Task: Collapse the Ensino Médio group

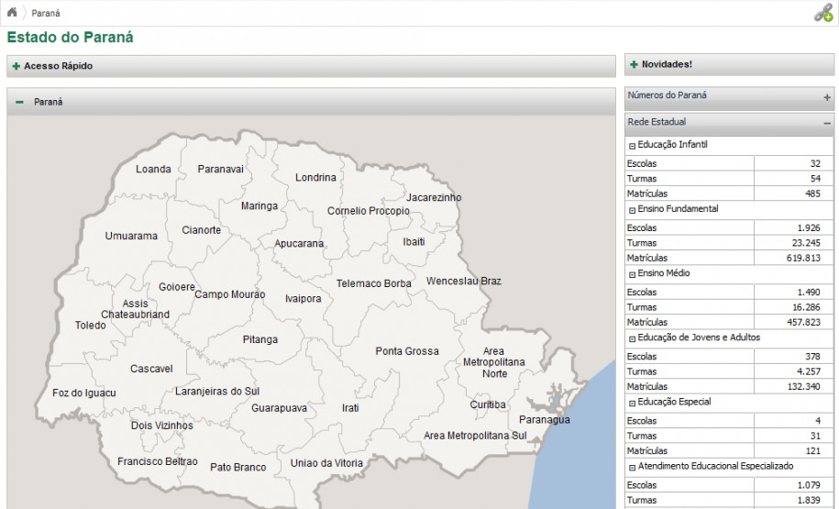Action: (632, 274)
